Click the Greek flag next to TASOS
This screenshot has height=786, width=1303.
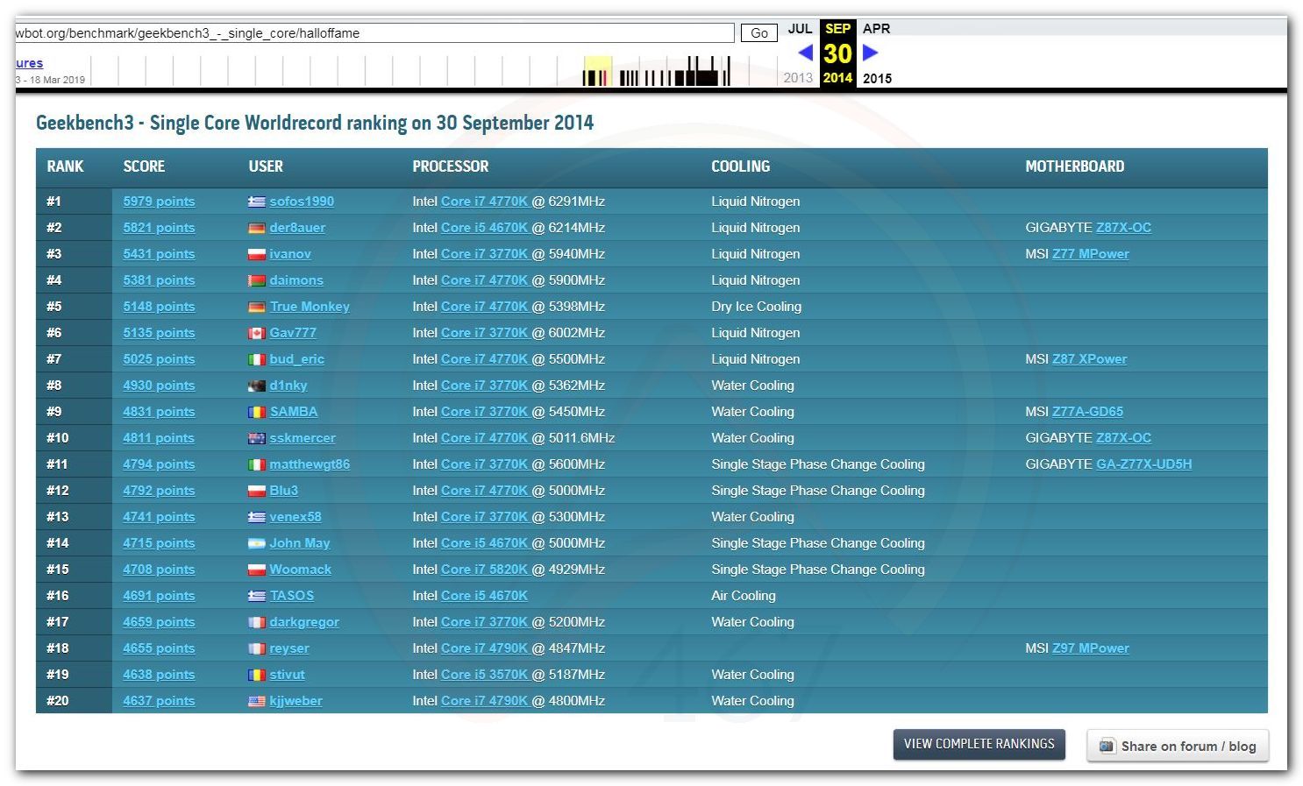point(256,596)
